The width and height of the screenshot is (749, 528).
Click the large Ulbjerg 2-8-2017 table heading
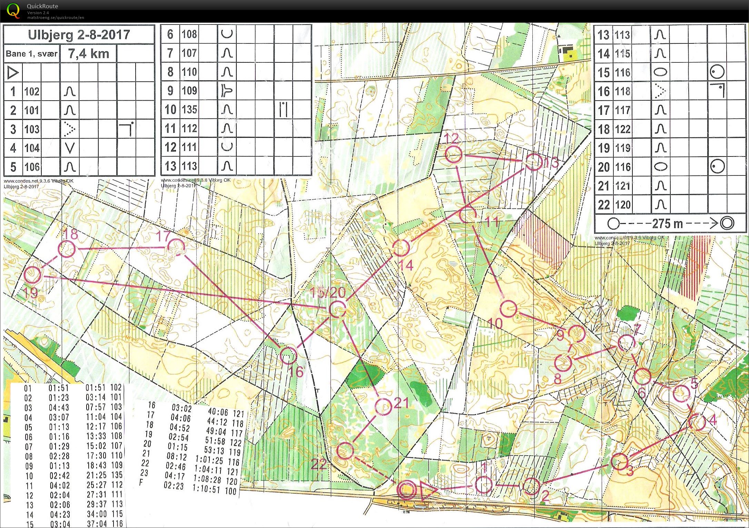coord(79,35)
